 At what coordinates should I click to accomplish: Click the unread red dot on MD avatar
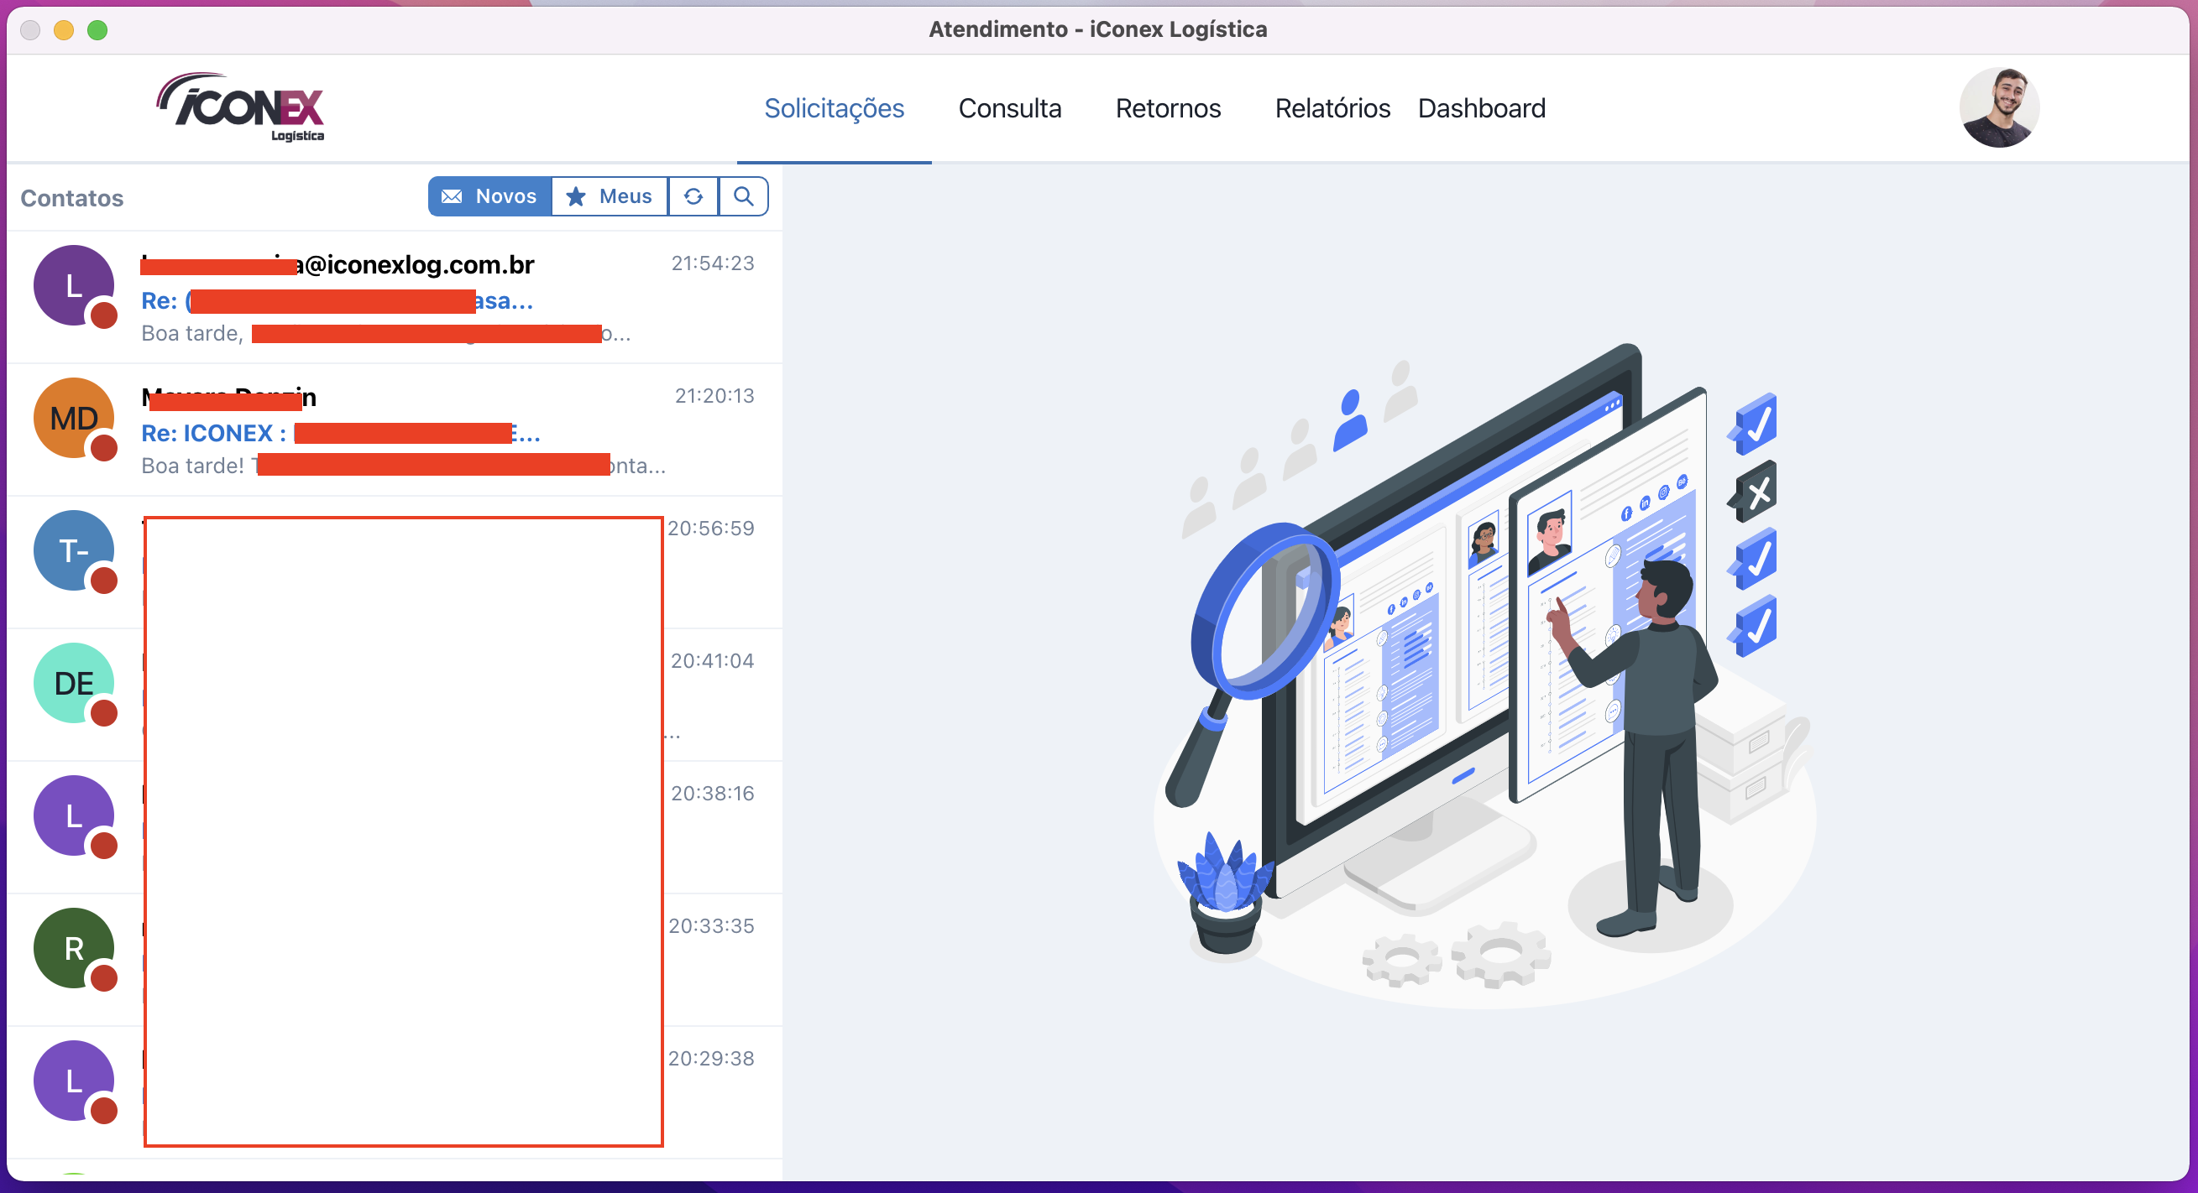point(104,448)
